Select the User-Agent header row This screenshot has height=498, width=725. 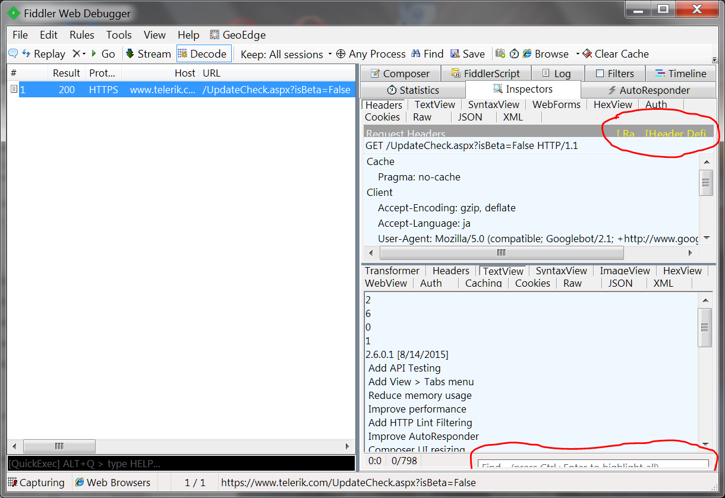coord(538,239)
